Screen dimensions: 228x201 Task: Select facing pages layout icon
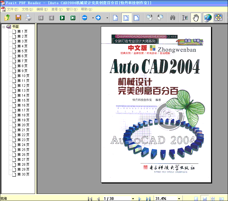221,199
